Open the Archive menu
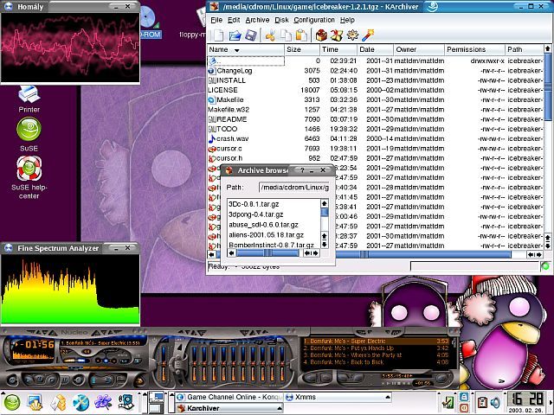The height and width of the screenshot is (415, 554). coord(257,20)
